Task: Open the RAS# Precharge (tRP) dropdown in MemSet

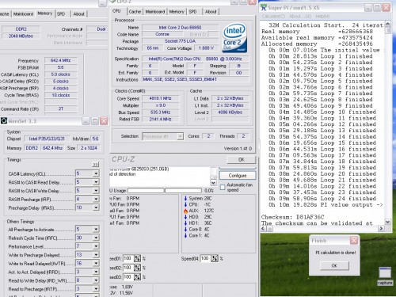Action: (96, 199)
